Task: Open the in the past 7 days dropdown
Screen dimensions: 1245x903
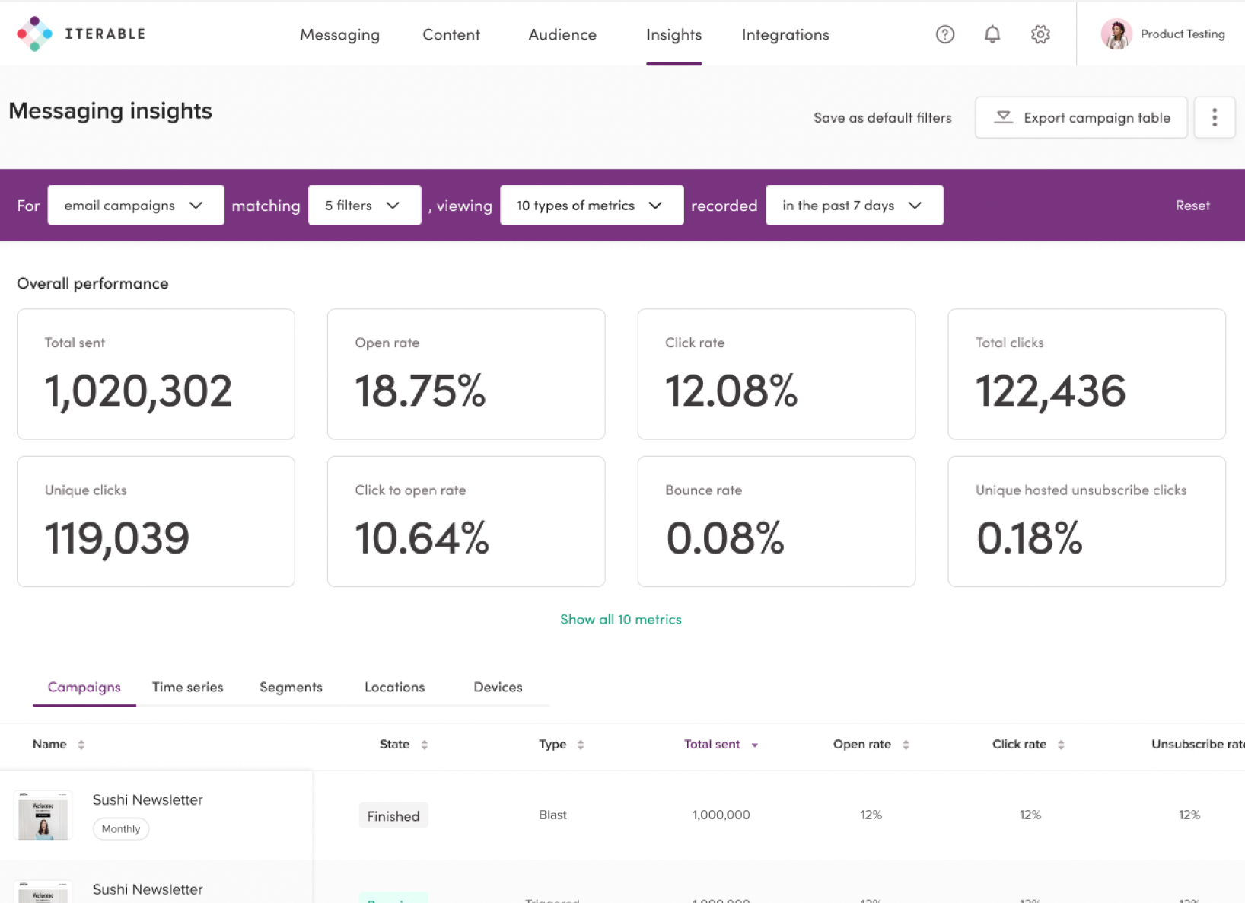Action: [854, 205]
